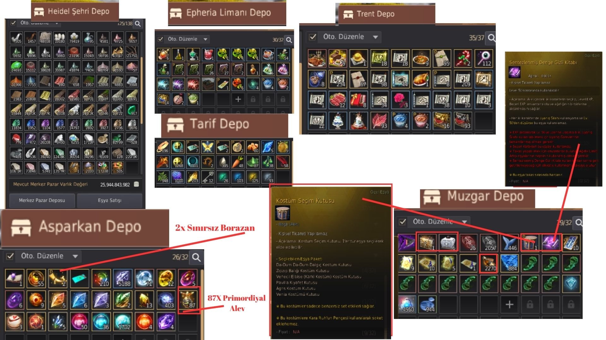Image resolution: width=606 pixels, height=340 pixels.
Task: Click the silver coin stack icon beside asset value
Action: coord(136,184)
